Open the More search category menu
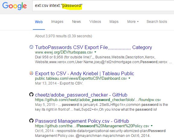Viewport: 174px width, 139px height. (133, 22)
